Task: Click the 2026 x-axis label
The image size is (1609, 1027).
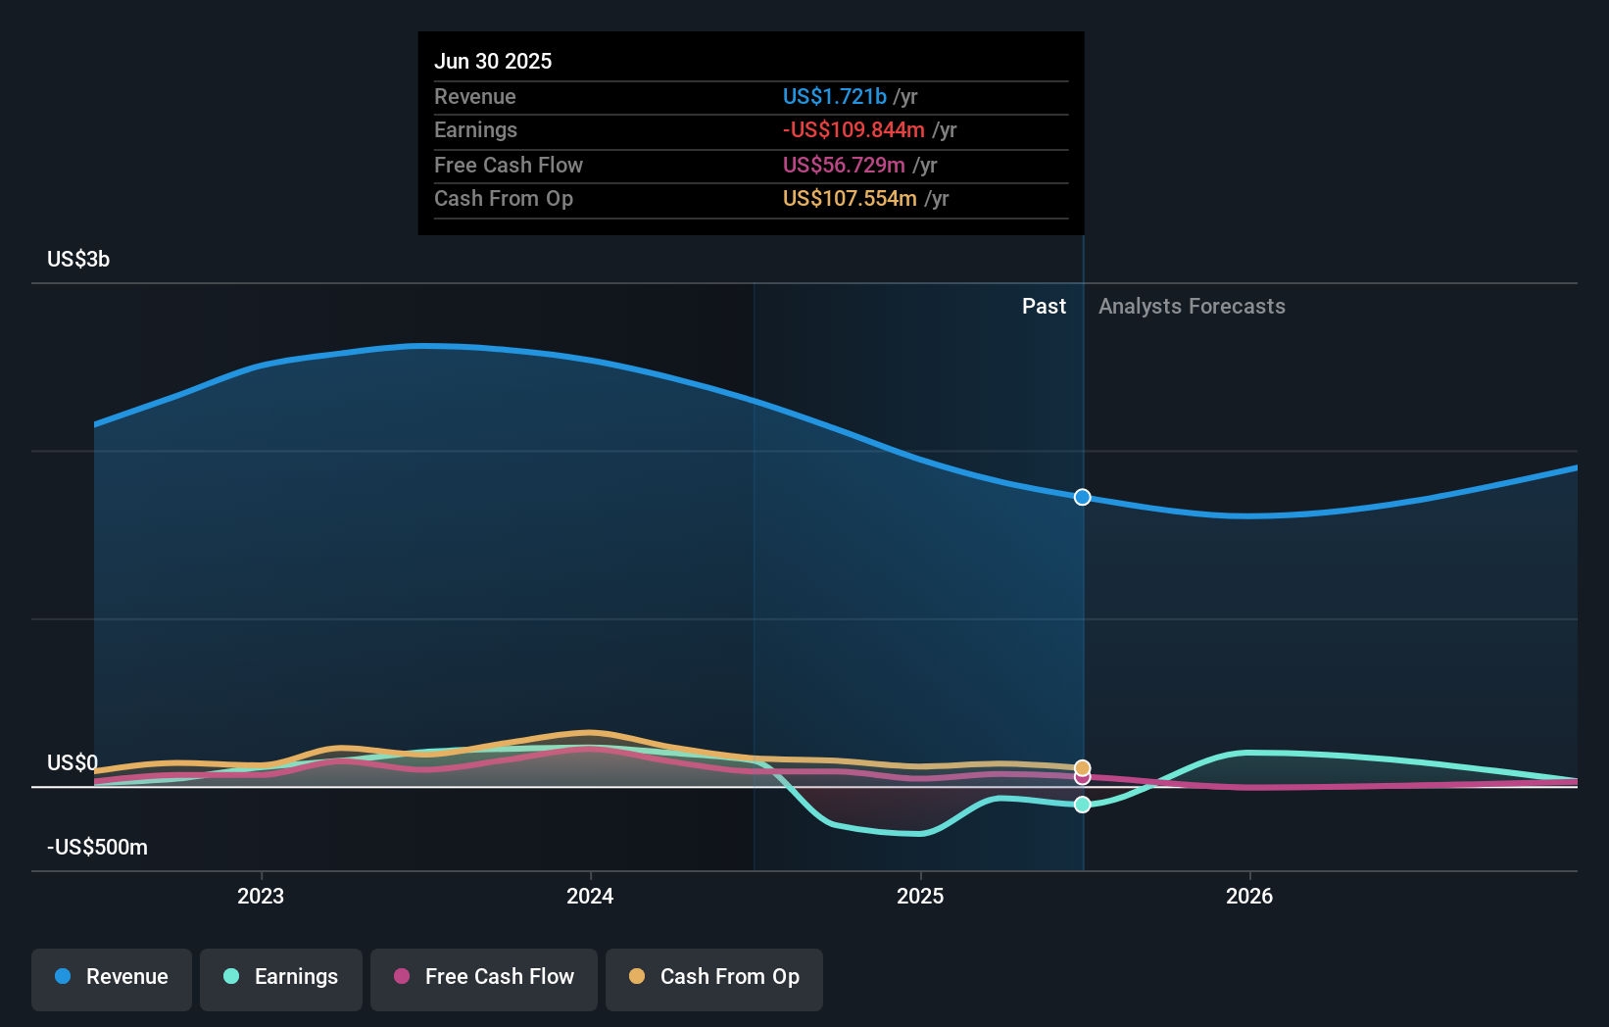Action: (x=1249, y=896)
